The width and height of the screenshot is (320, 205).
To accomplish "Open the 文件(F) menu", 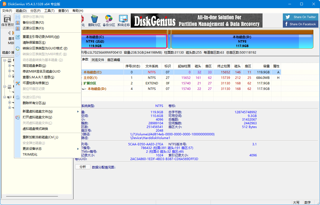I will pyautogui.click(x=7, y=11).
